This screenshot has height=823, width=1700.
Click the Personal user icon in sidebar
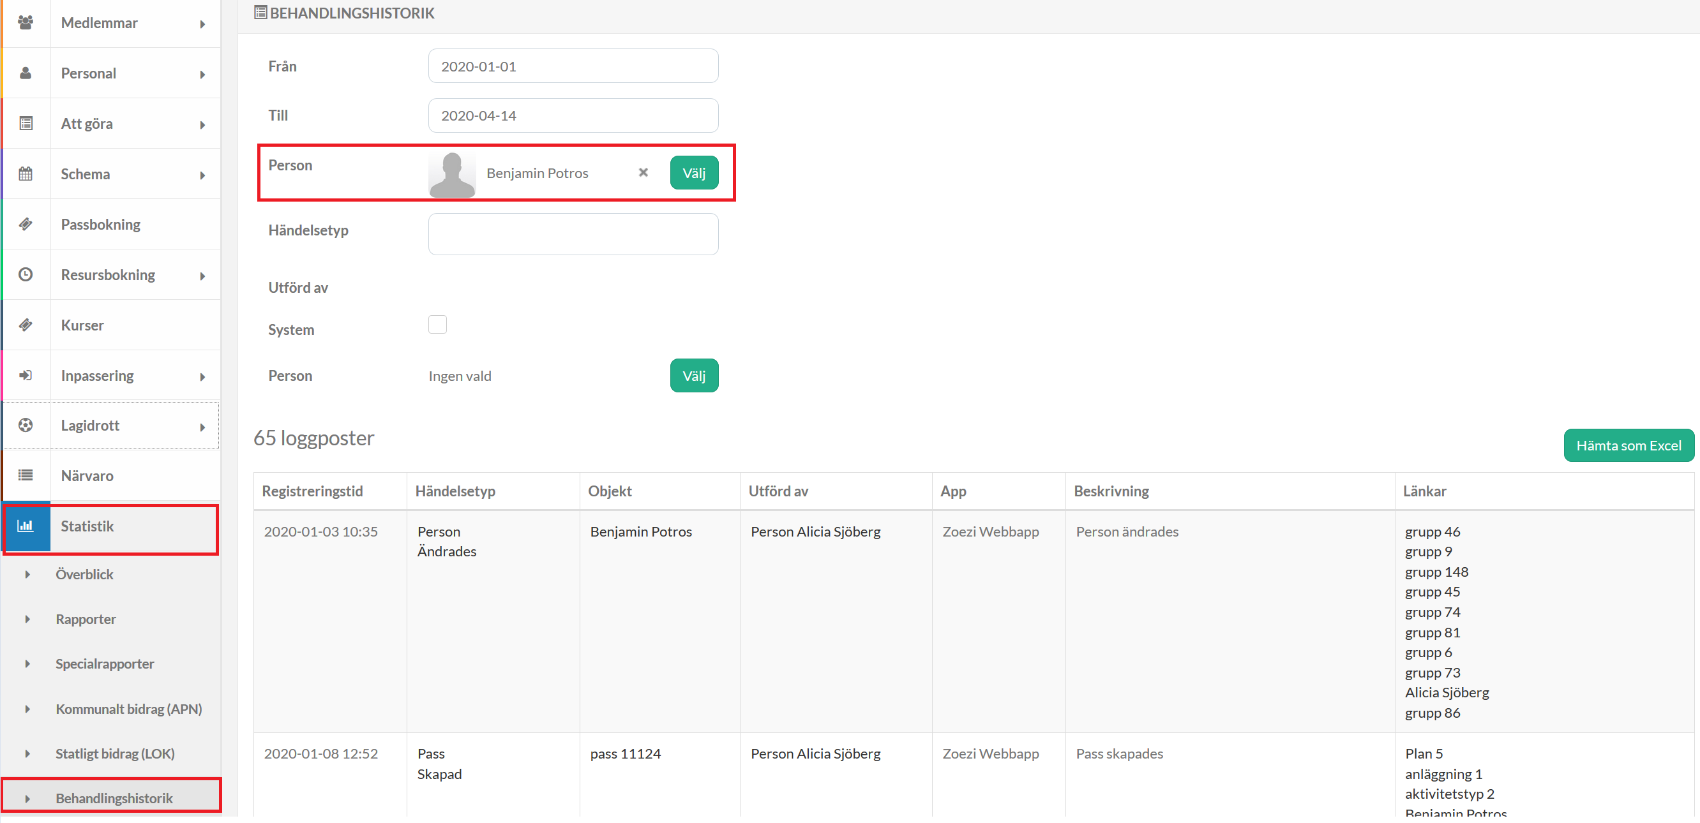26,73
